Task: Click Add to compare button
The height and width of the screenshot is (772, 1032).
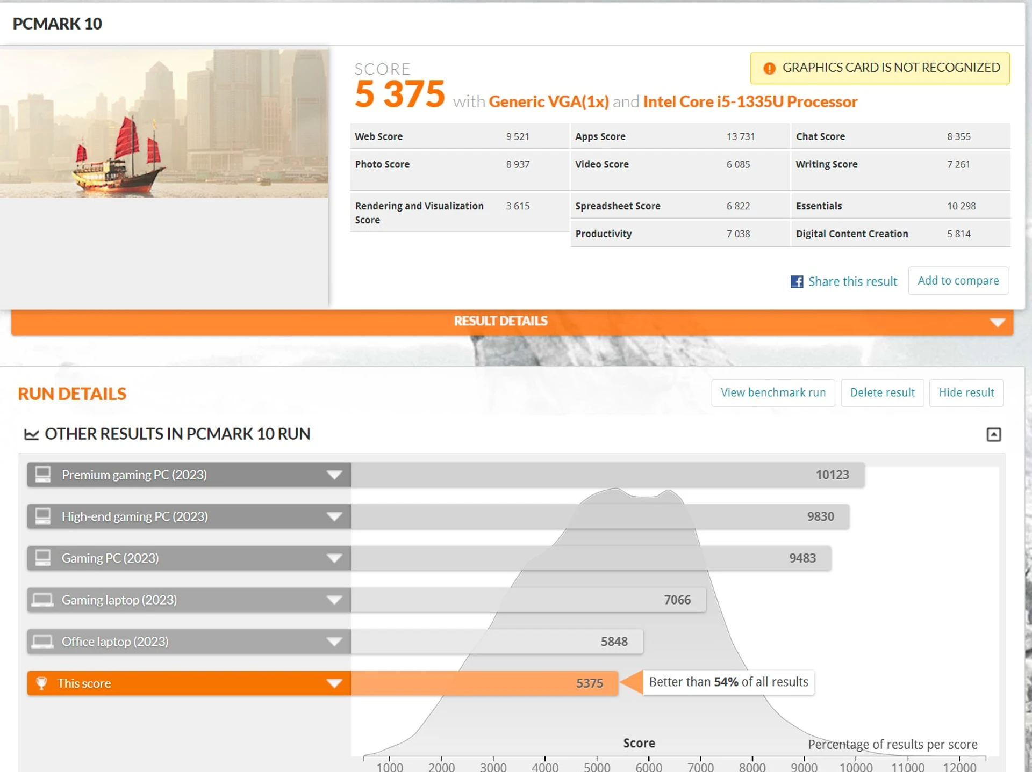Action: click(958, 281)
